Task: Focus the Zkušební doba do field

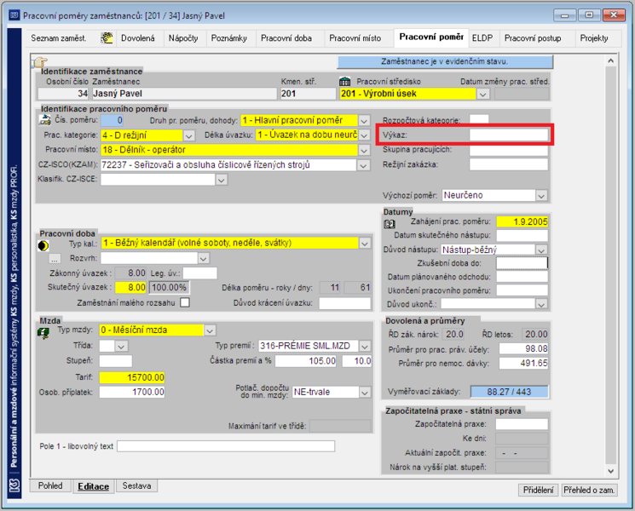Action: [522, 263]
